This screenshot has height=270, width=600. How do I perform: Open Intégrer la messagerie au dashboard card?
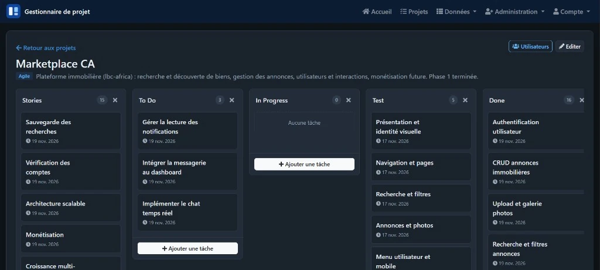(188, 172)
